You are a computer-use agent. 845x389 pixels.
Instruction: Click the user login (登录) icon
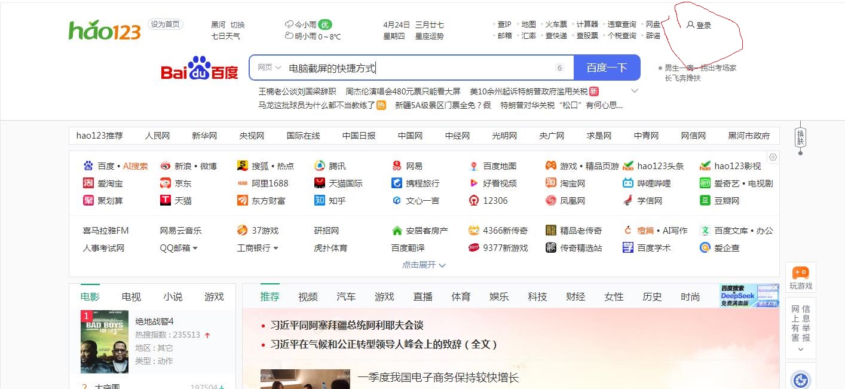[x=691, y=25]
